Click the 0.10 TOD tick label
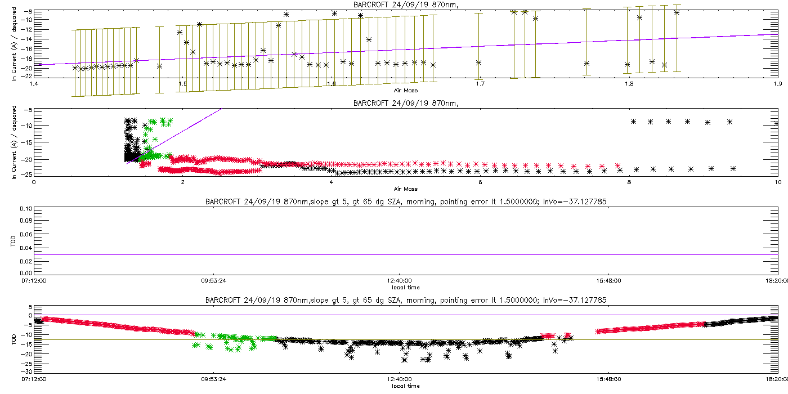 click(25, 209)
